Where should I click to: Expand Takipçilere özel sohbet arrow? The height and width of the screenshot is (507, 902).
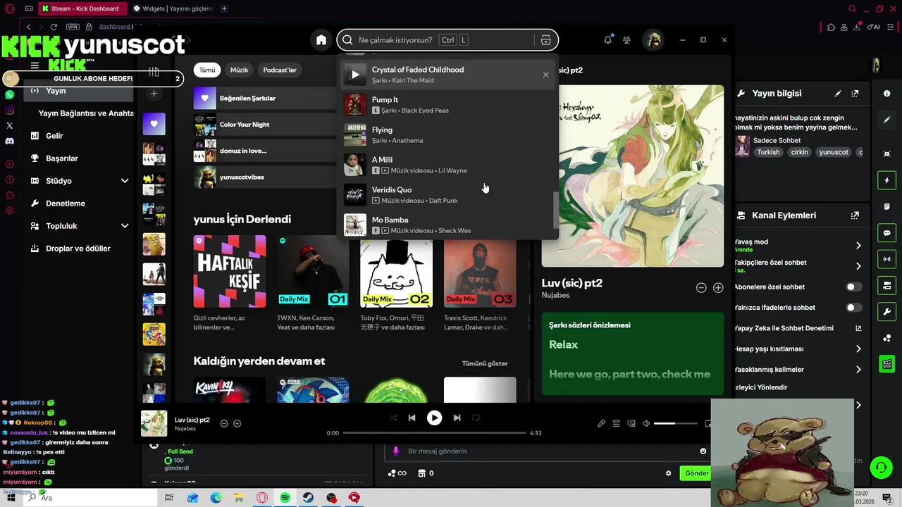coord(858,266)
